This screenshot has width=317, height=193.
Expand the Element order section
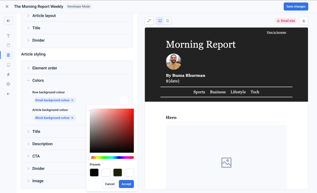pyautogui.click(x=77, y=68)
